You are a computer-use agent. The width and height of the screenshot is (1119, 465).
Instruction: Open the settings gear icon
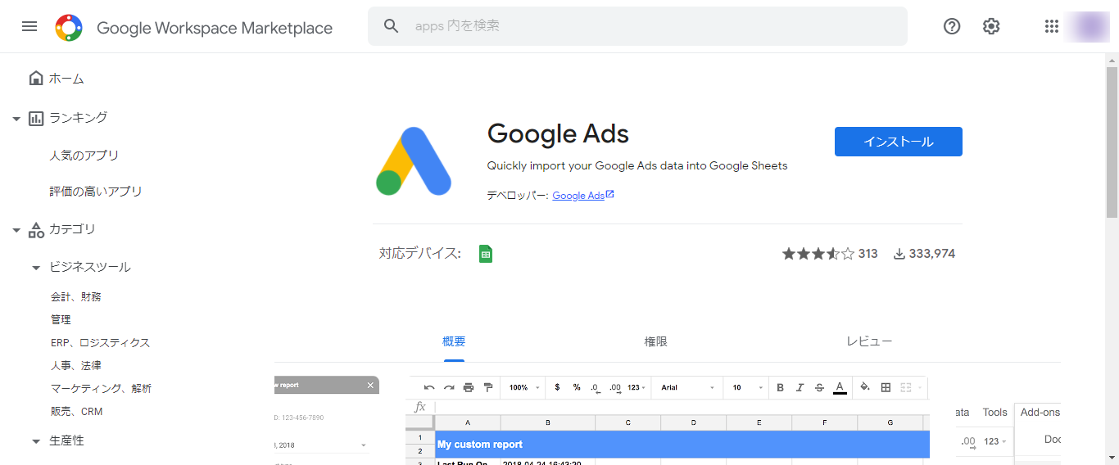point(991,26)
